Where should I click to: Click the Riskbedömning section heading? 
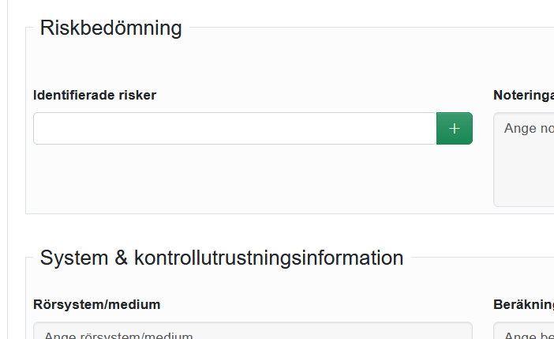click(110, 28)
